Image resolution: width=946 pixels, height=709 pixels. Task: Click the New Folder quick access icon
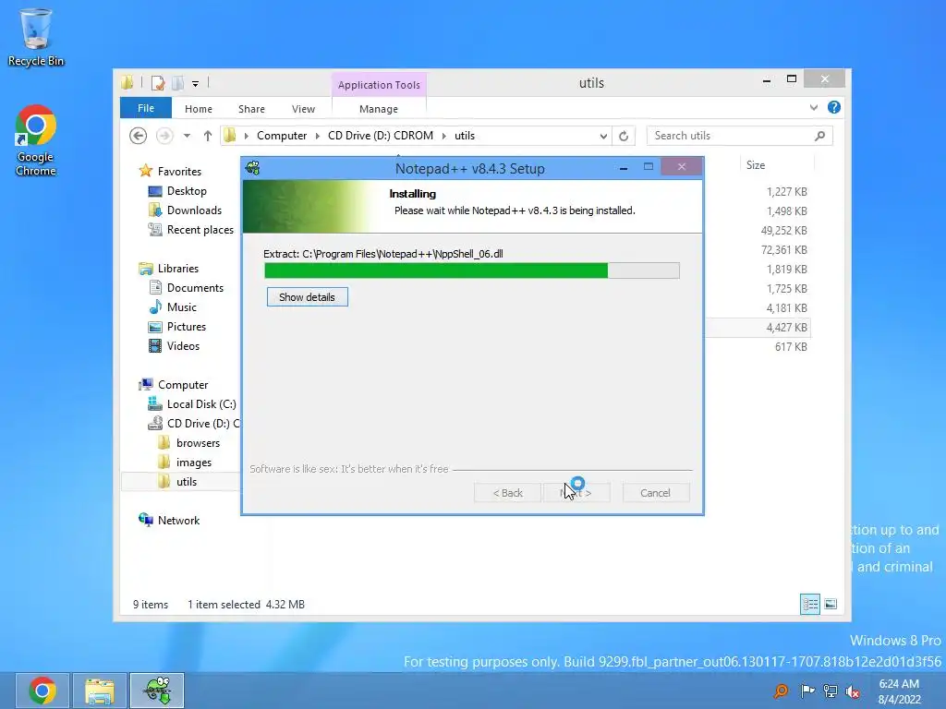tap(177, 82)
